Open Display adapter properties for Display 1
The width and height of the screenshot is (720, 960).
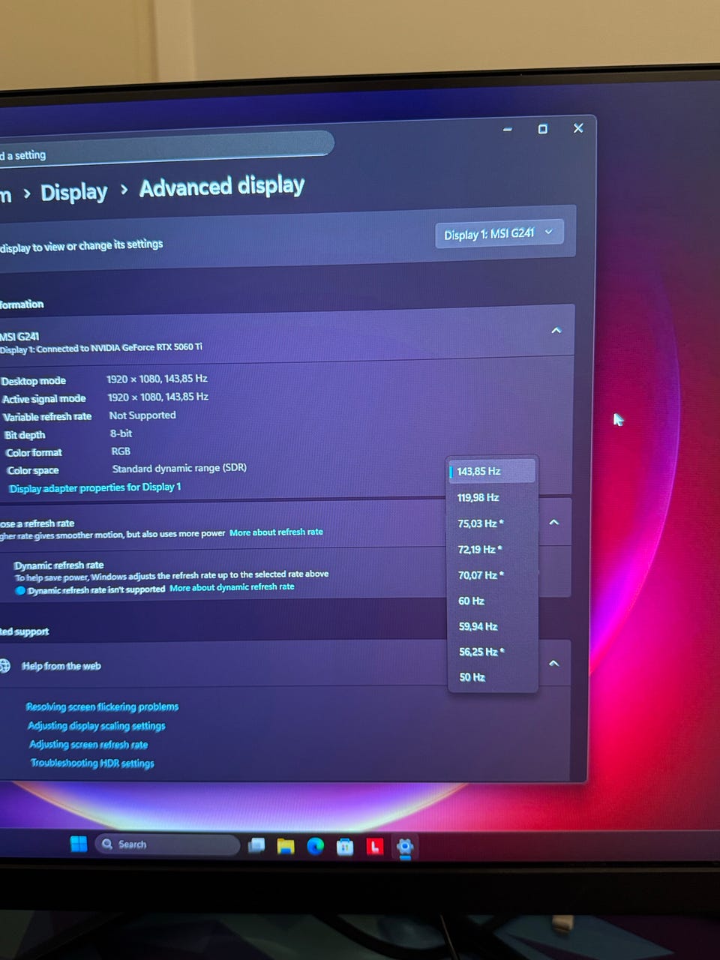tap(95, 487)
